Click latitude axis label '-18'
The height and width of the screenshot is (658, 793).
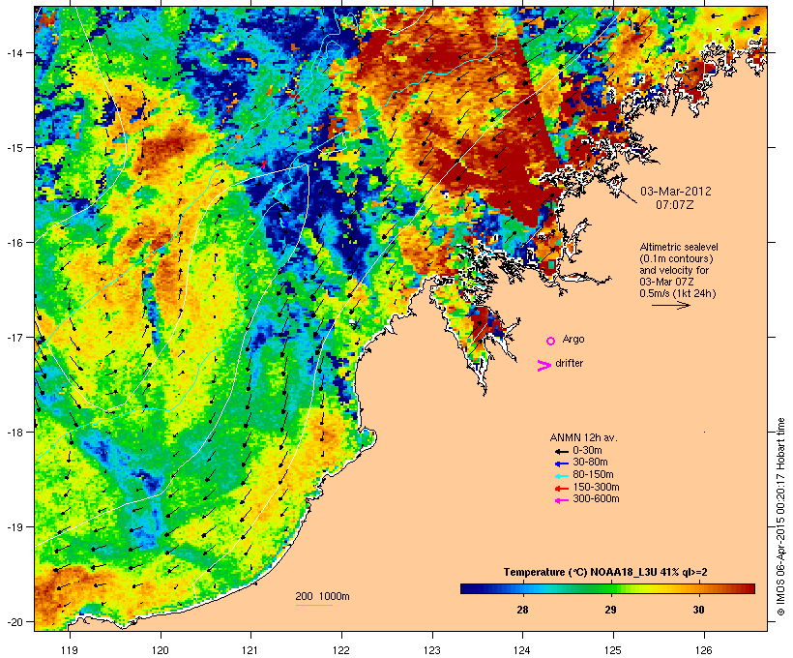14,432
